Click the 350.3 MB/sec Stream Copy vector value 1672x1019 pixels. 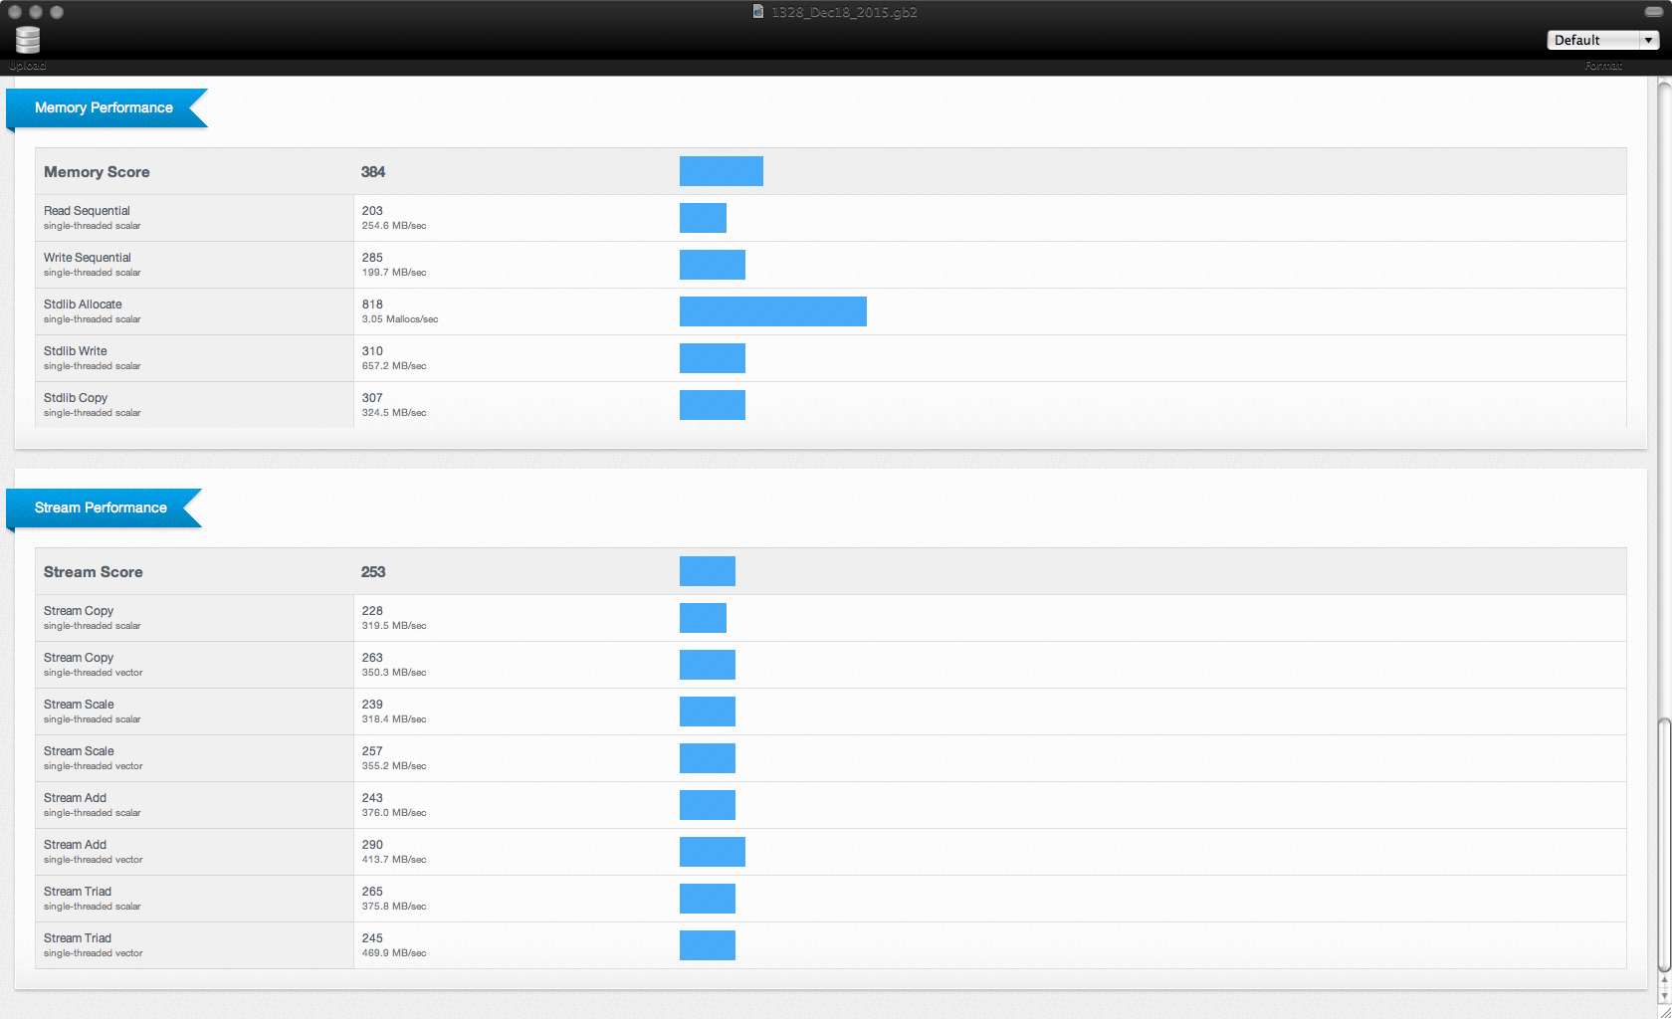pyautogui.click(x=394, y=673)
